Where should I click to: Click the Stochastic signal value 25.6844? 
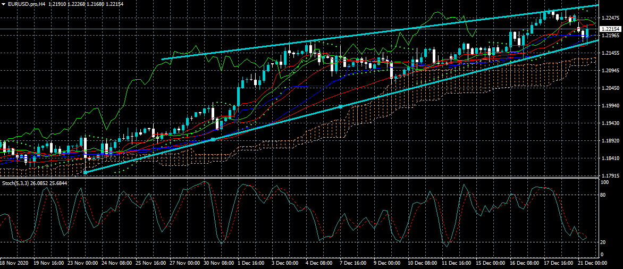[58, 183]
